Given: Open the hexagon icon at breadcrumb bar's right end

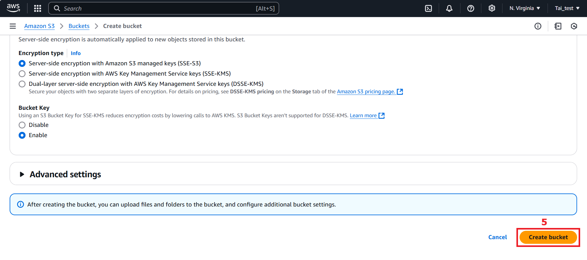Looking at the screenshot, I should point(574,26).
